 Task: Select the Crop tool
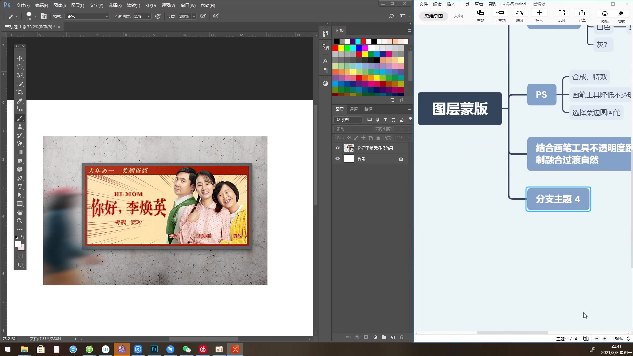(x=20, y=92)
